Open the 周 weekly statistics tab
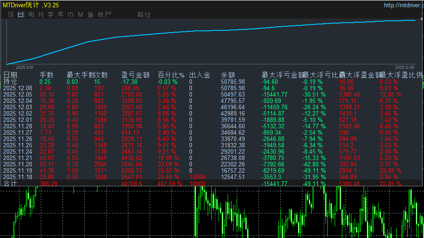Screen dimensions: 424x238 pyautogui.click(x=31, y=15)
